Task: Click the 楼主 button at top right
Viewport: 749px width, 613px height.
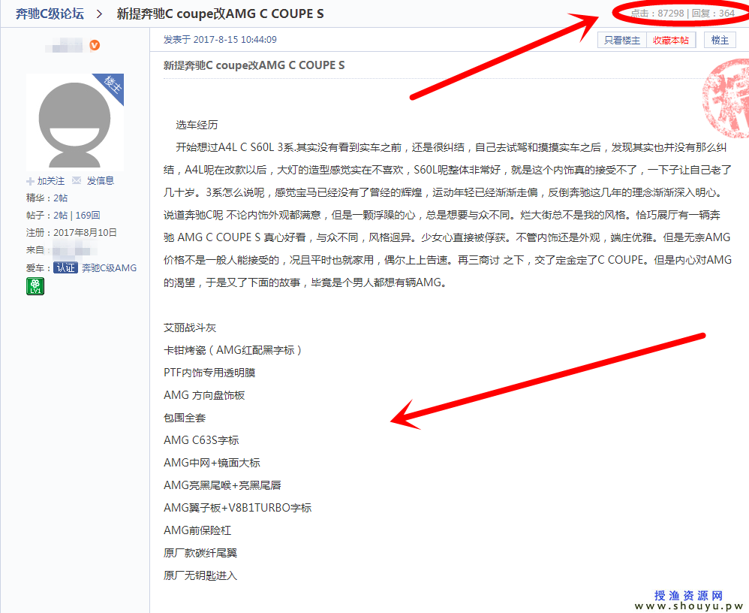Action: 720,40
